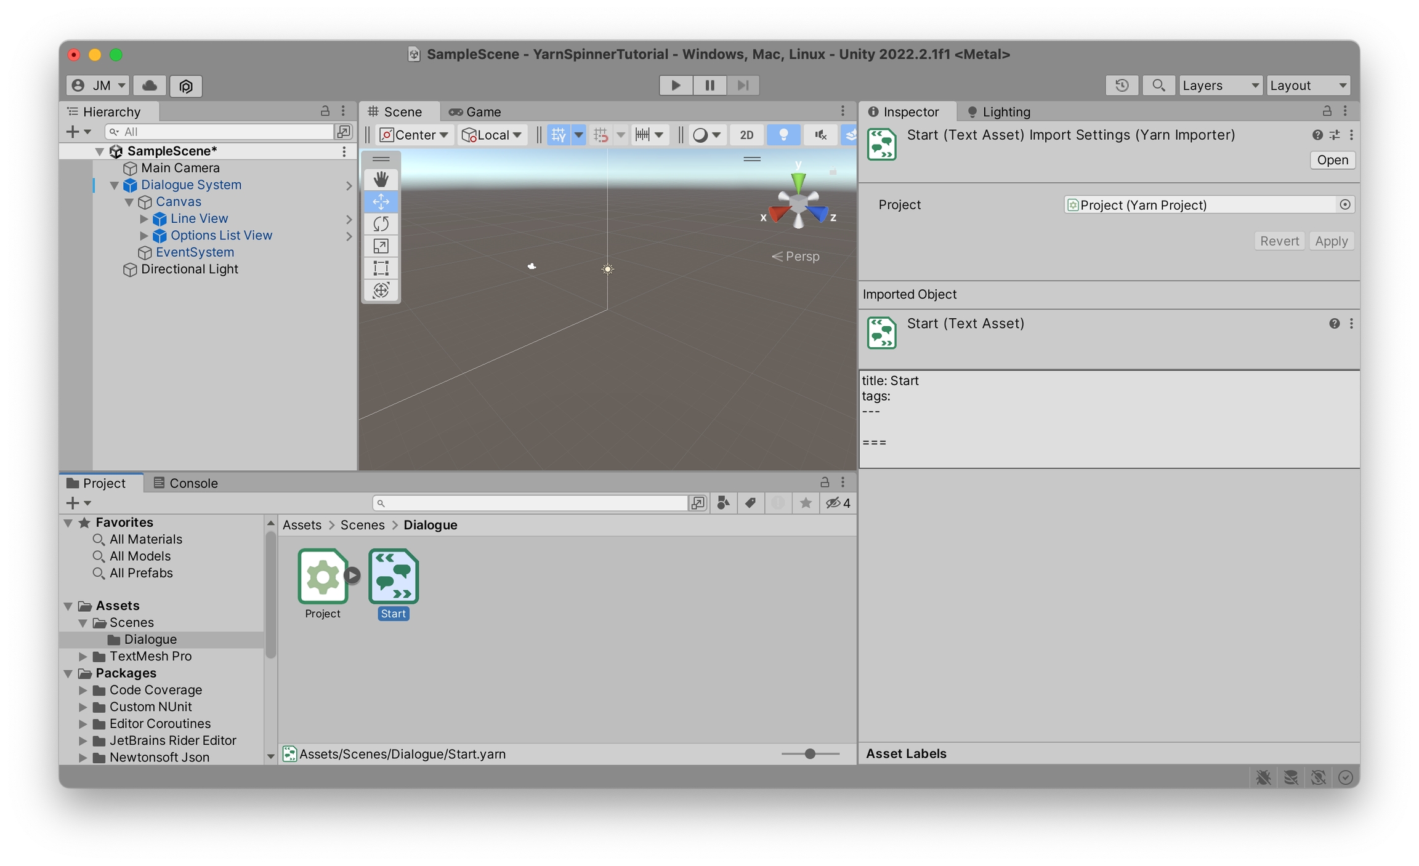Viewport: 1419px width, 866px height.
Task: Select the Scale tool in Scene toolbar
Action: click(x=381, y=246)
